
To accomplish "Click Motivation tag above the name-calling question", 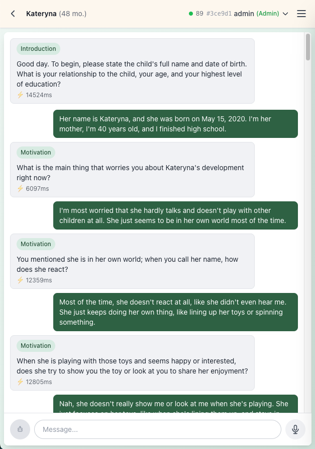I will click(x=36, y=244).
